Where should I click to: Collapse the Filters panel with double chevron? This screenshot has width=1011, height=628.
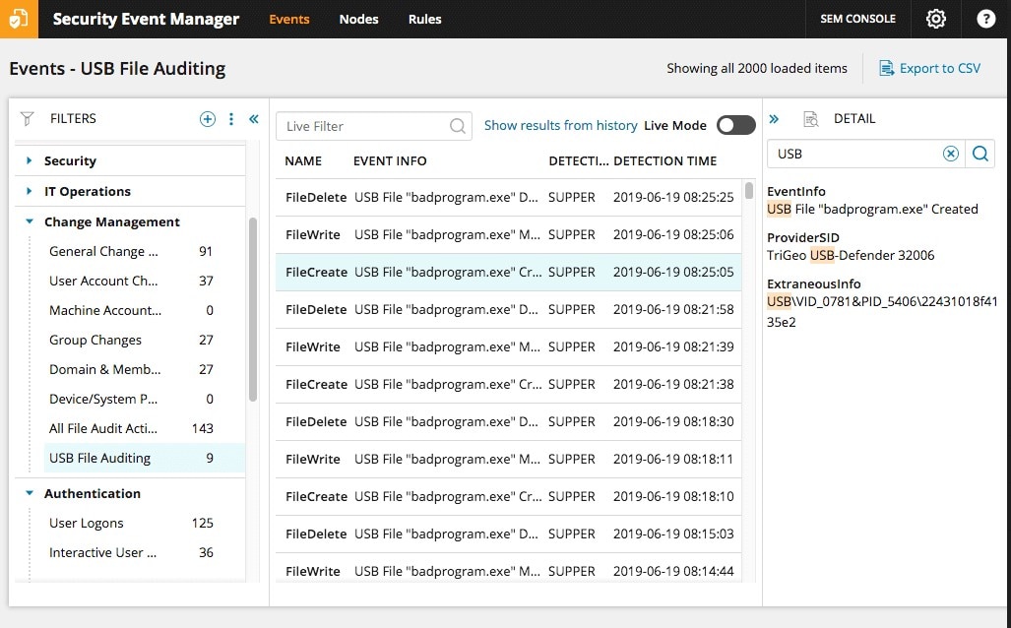pyautogui.click(x=254, y=119)
